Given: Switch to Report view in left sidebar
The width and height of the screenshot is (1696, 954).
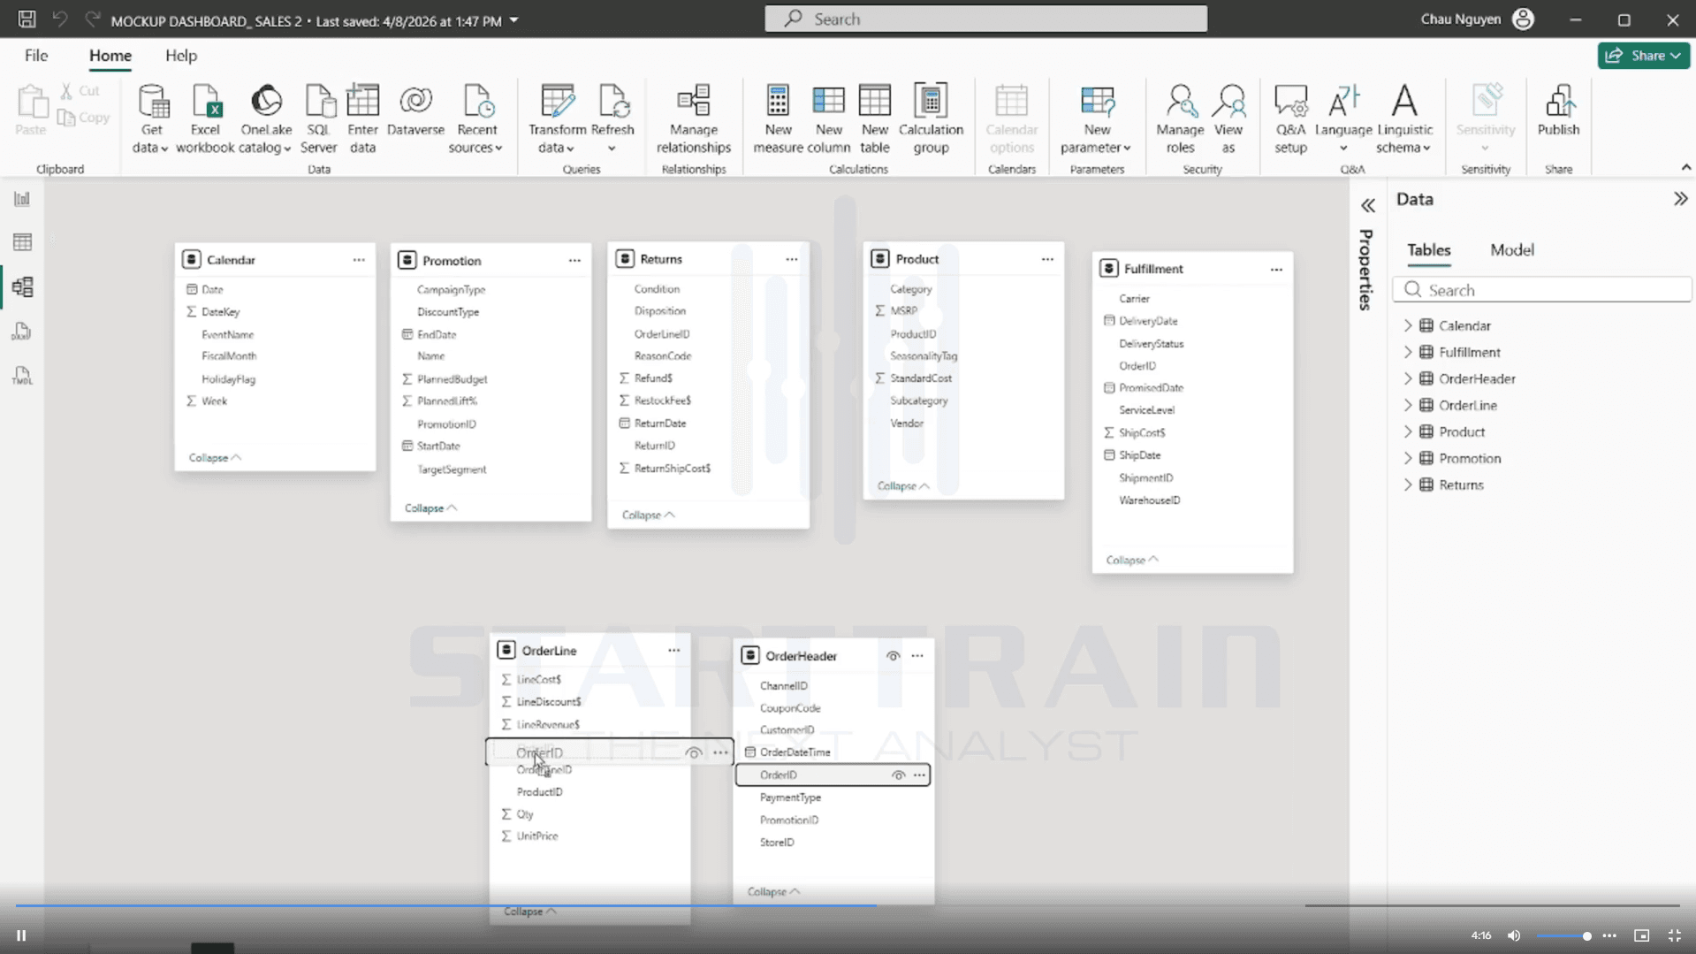Looking at the screenshot, I should coord(22,199).
